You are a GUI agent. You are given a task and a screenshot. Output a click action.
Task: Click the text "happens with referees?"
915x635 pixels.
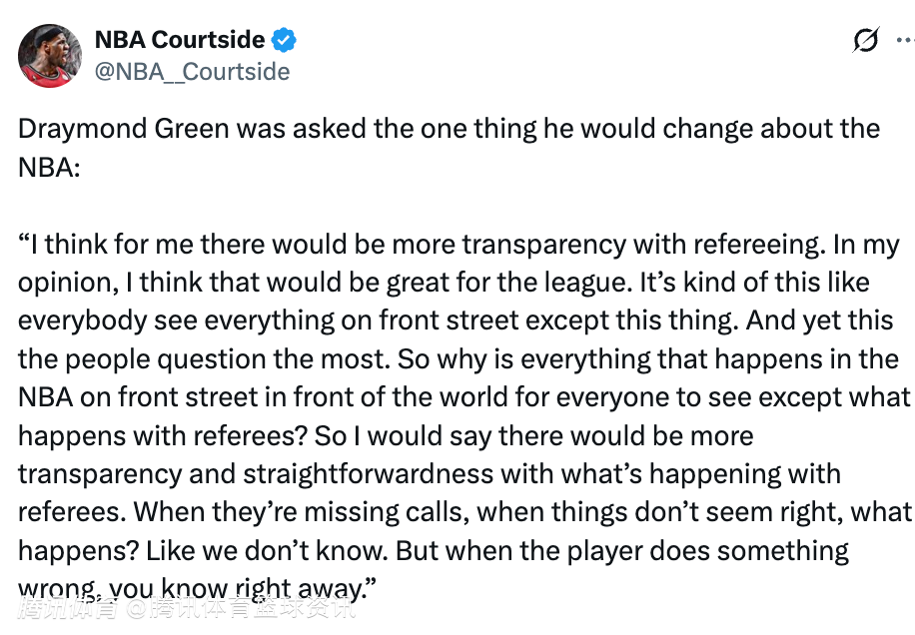point(166,435)
